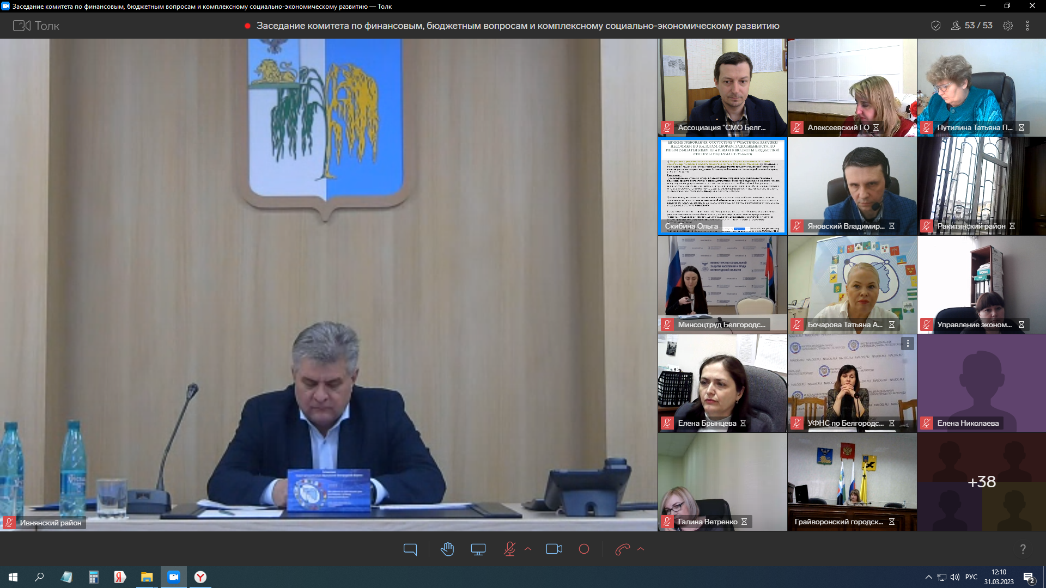Open Скибина Ольга shared document tile
The image size is (1046, 588).
[722, 186]
